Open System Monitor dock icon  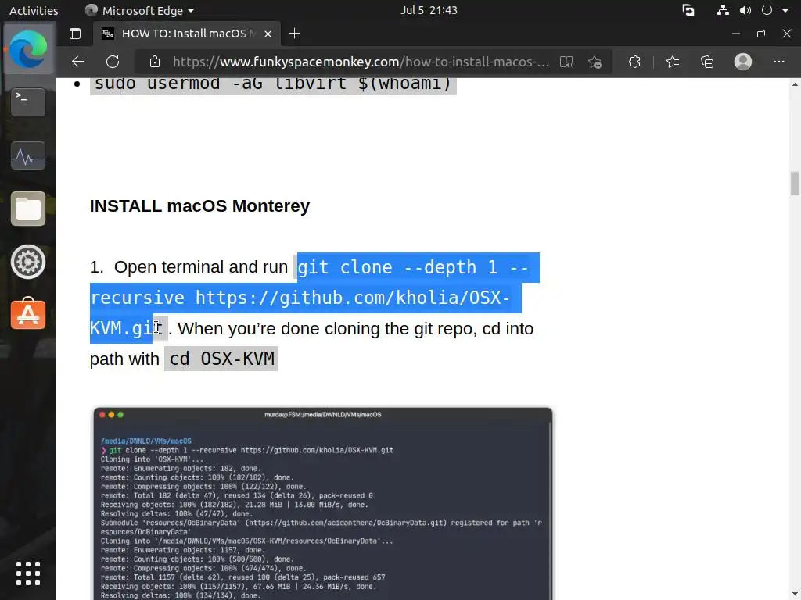28,155
